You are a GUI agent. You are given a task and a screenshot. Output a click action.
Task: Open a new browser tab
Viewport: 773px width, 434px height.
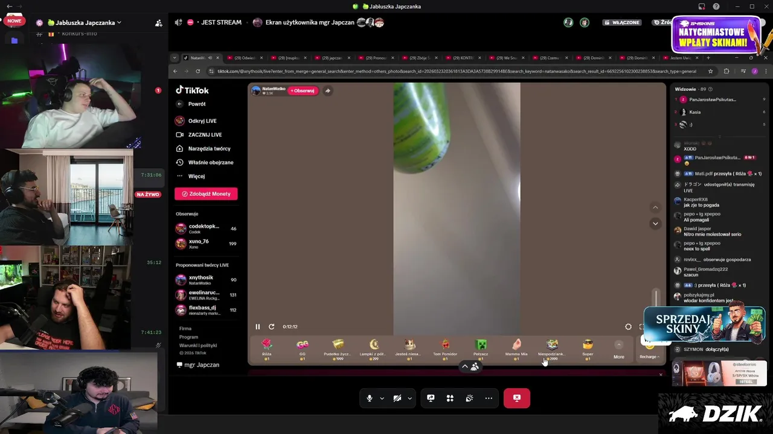(708, 58)
